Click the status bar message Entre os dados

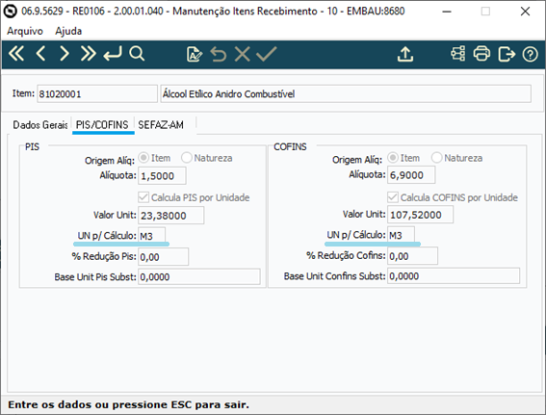tap(128, 405)
